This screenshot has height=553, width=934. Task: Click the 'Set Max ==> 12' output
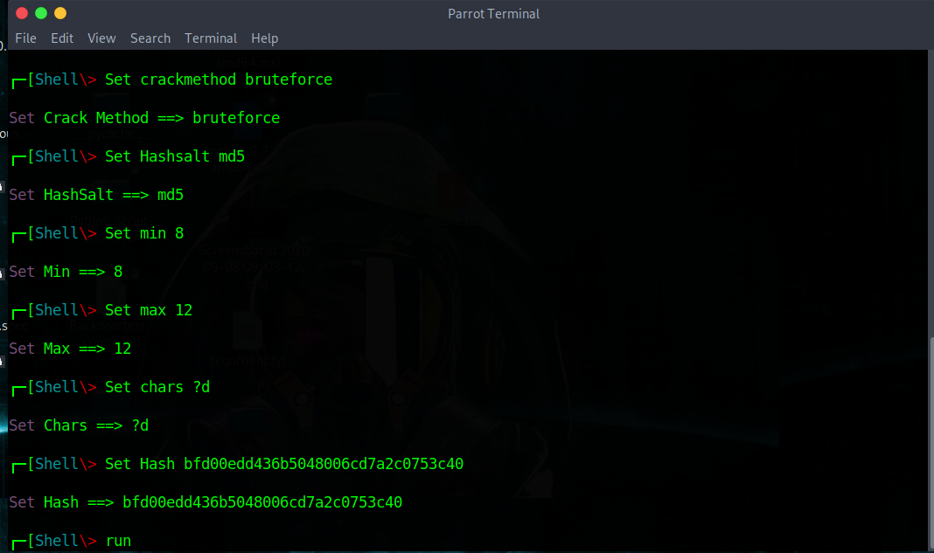click(70, 349)
